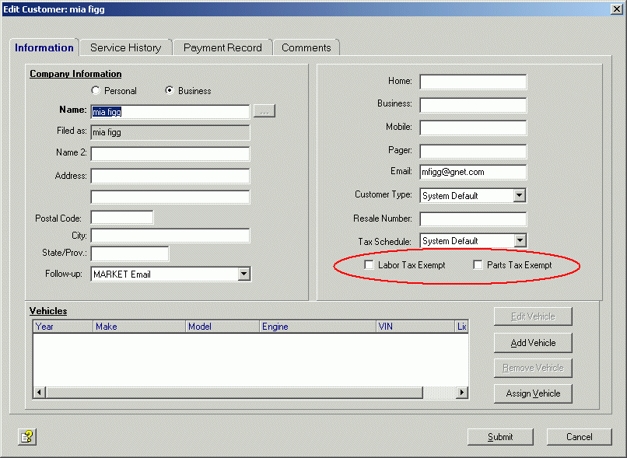
Task: Switch to the Service History tab
Action: (x=125, y=47)
